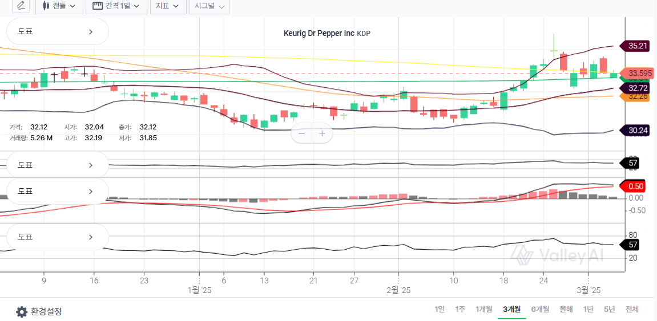Switch to the 1일 time range
The height and width of the screenshot is (321, 657).
(x=440, y=309)
